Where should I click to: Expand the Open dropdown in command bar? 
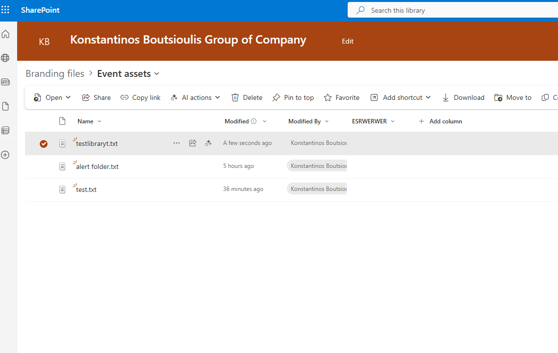pos(68,97)
